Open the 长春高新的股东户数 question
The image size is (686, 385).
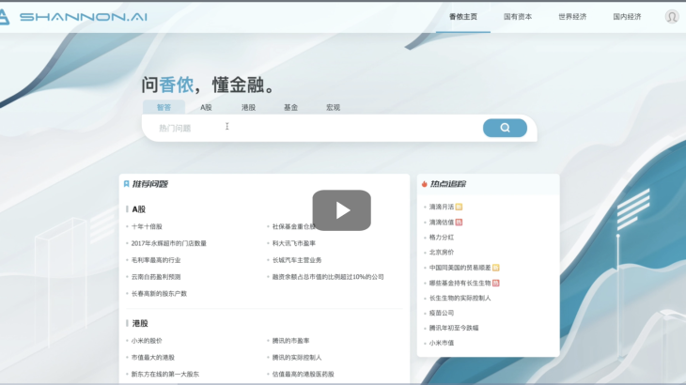tap(159, 293)
